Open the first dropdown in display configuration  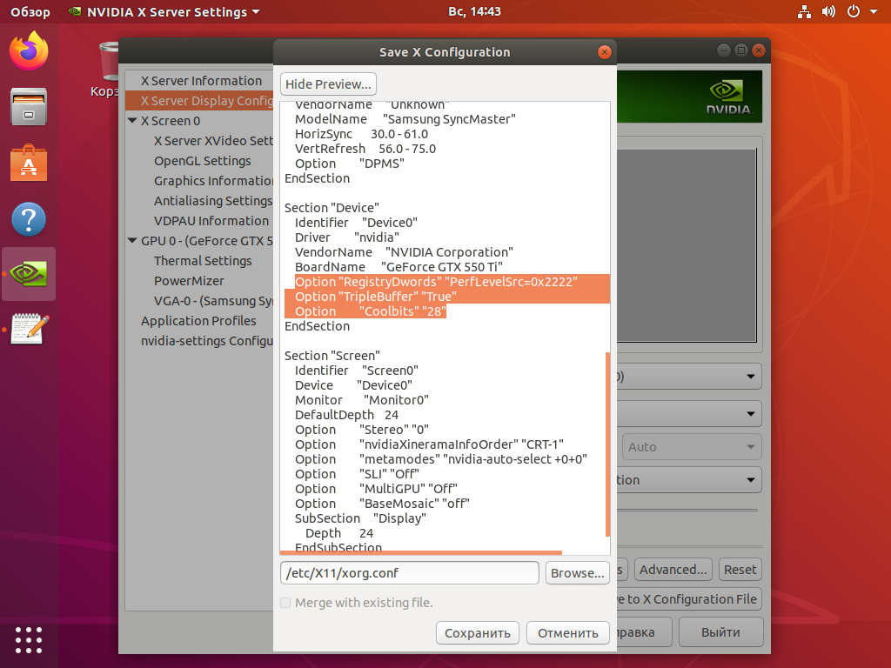[689, 376]
